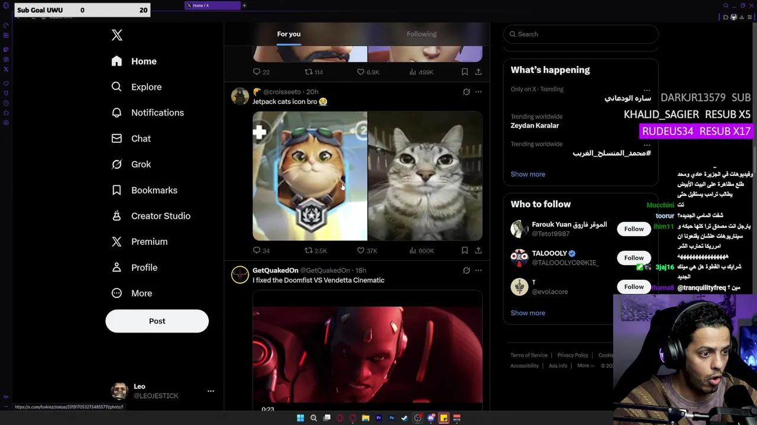The image size is (757, 425).
Task: Open Premiere Pro from the taskbar
Action: pos(378,418)
